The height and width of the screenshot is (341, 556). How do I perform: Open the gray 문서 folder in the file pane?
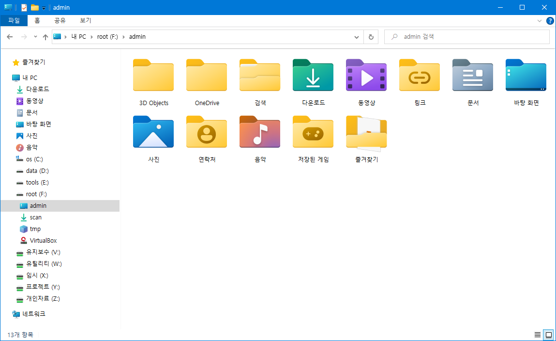coord(473,75)
